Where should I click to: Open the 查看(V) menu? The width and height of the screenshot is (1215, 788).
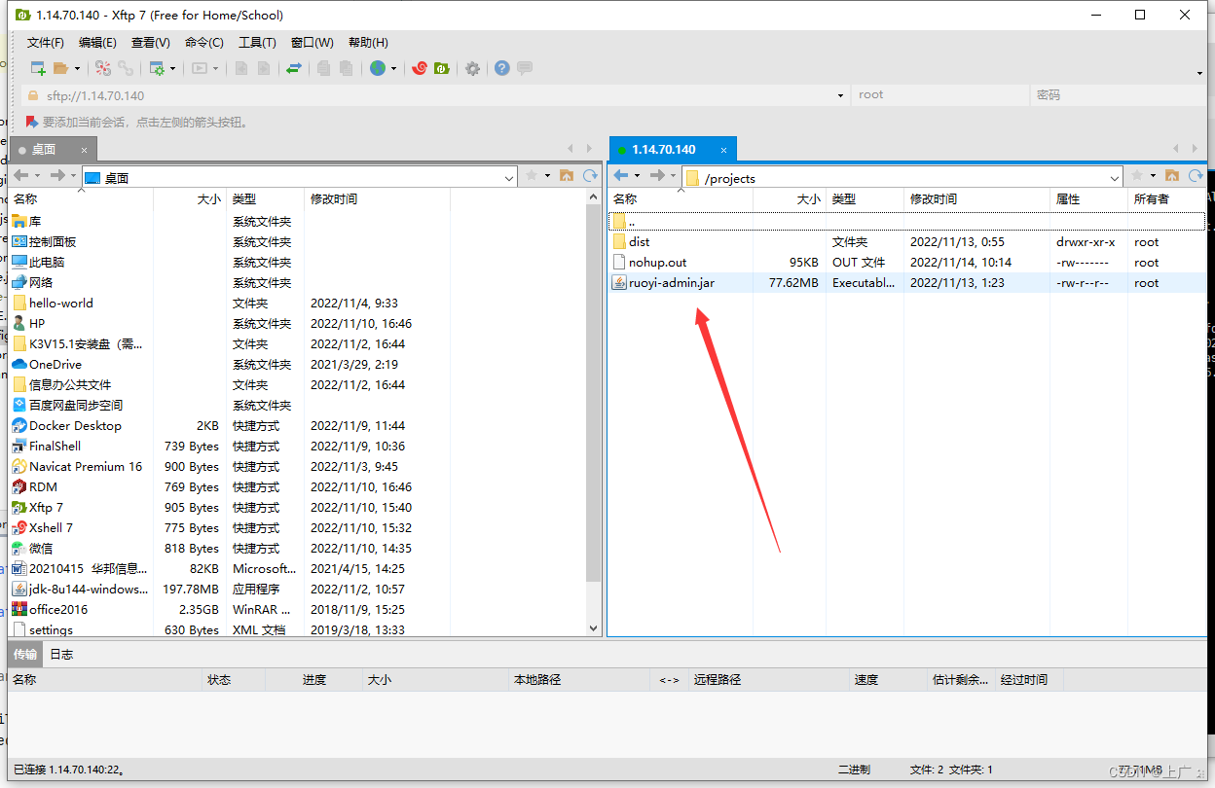click(151, 43)
